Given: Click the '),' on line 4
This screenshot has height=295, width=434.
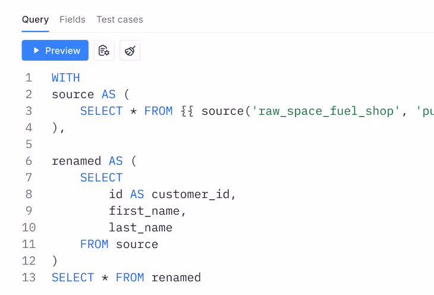Looking at the screenshot, I should 58,128.
